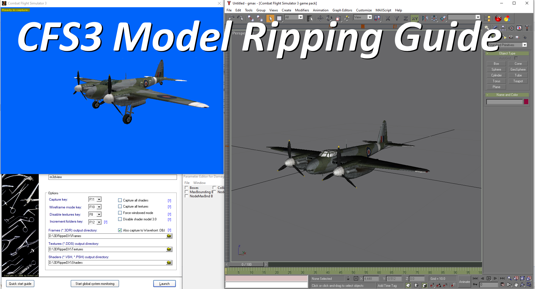Switch to the Utilities hammer panel
The width and height of the screenshot is (535, 289).
coord(527,28)
